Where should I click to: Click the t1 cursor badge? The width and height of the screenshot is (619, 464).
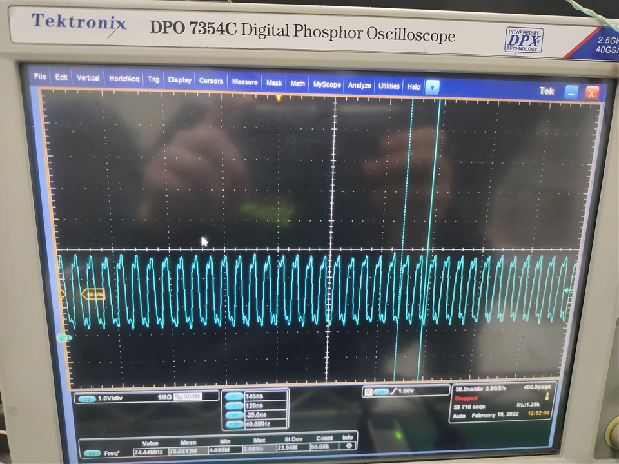point(233,396)
